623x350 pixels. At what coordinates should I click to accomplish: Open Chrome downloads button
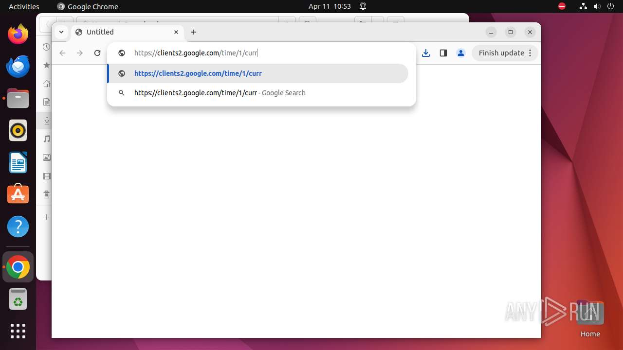click(x=426, y=53)
